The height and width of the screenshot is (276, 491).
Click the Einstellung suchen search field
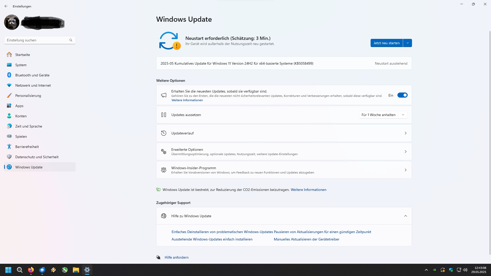click(x=40, y=40)
